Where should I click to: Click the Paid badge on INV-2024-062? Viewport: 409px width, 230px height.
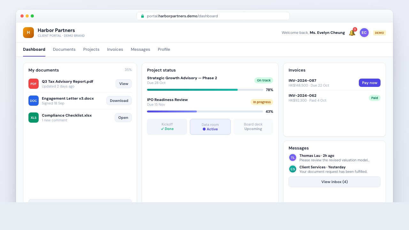coord(374,98)
